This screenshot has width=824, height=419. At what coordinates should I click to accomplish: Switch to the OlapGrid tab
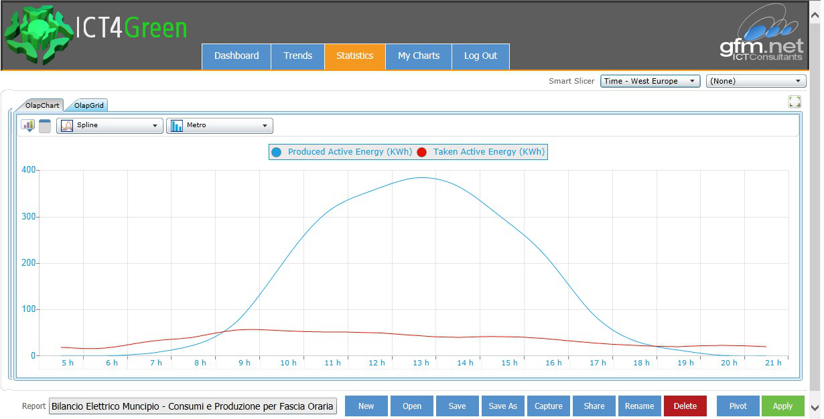click(88, 106)
